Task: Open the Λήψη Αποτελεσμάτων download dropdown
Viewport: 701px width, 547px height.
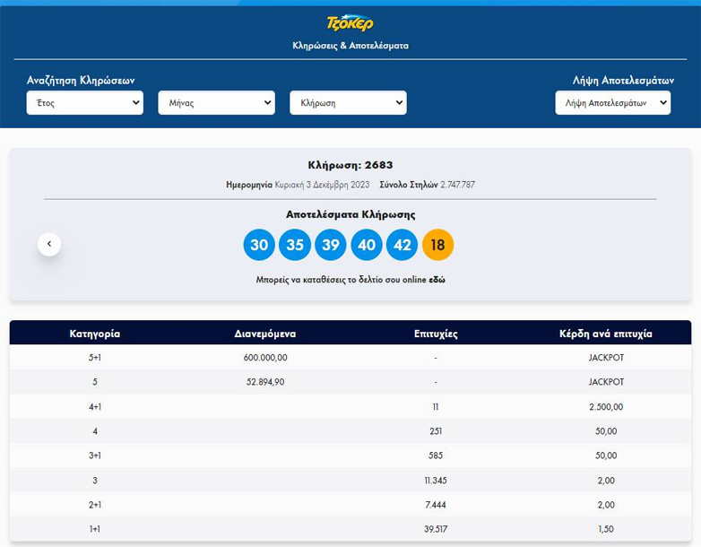Action: pos(612,103)
